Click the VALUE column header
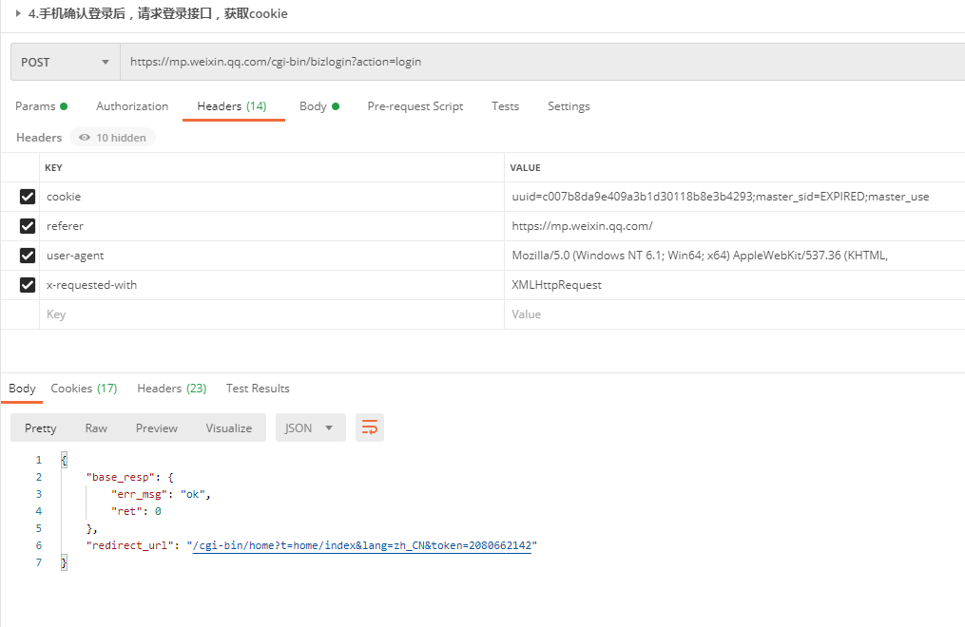This screenshot has height=627, width=965. tap(525, 168)
